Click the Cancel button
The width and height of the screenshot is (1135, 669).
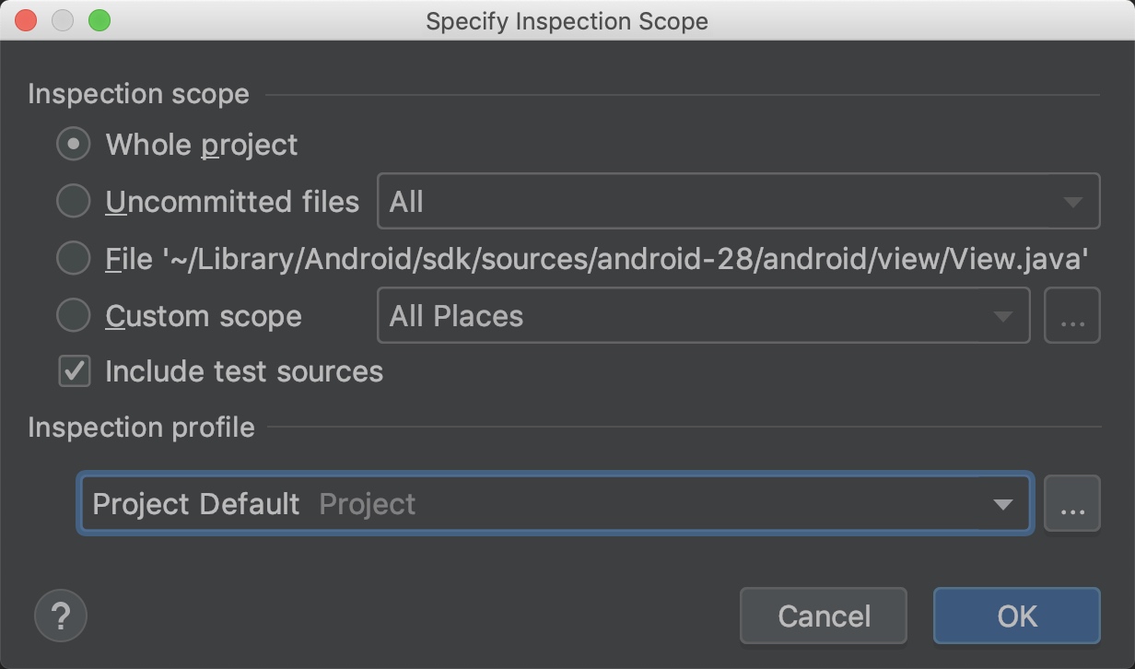823,616
